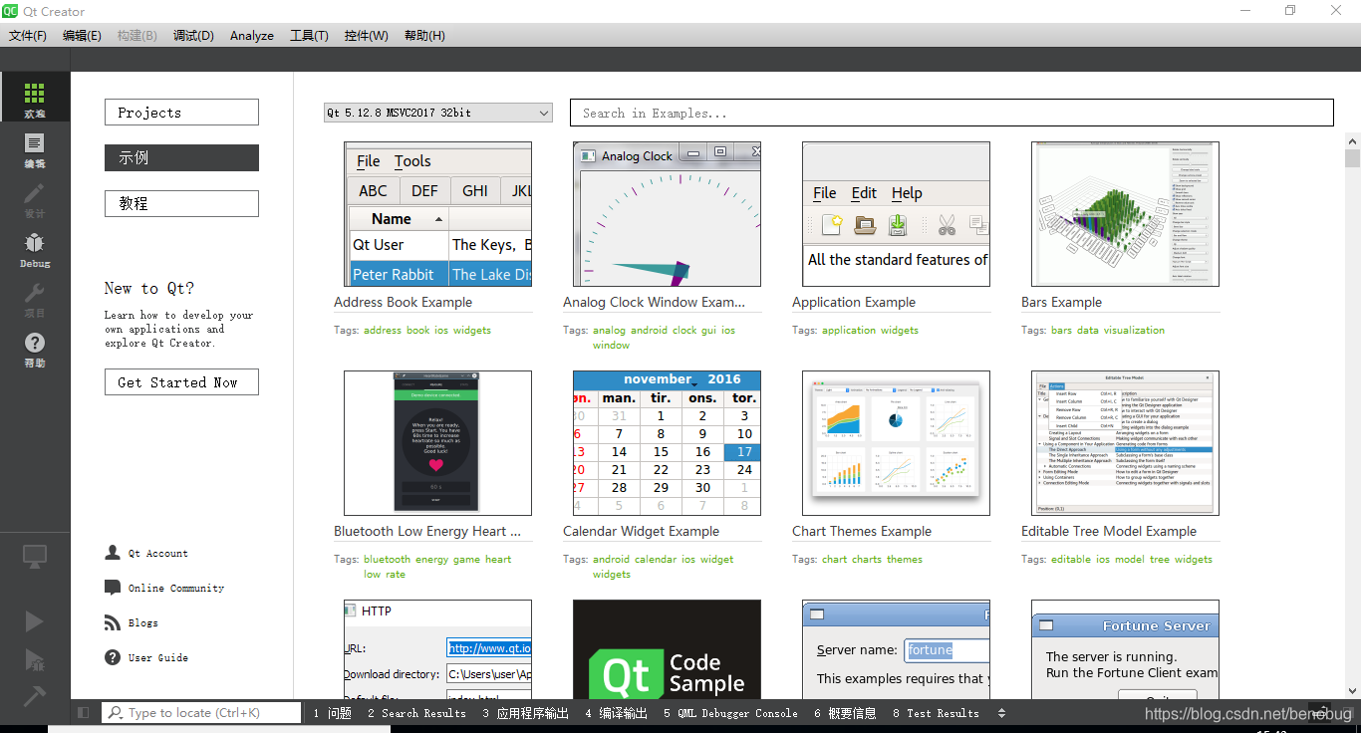Open the Chart Themes Example thumbnail

(896, 443)
